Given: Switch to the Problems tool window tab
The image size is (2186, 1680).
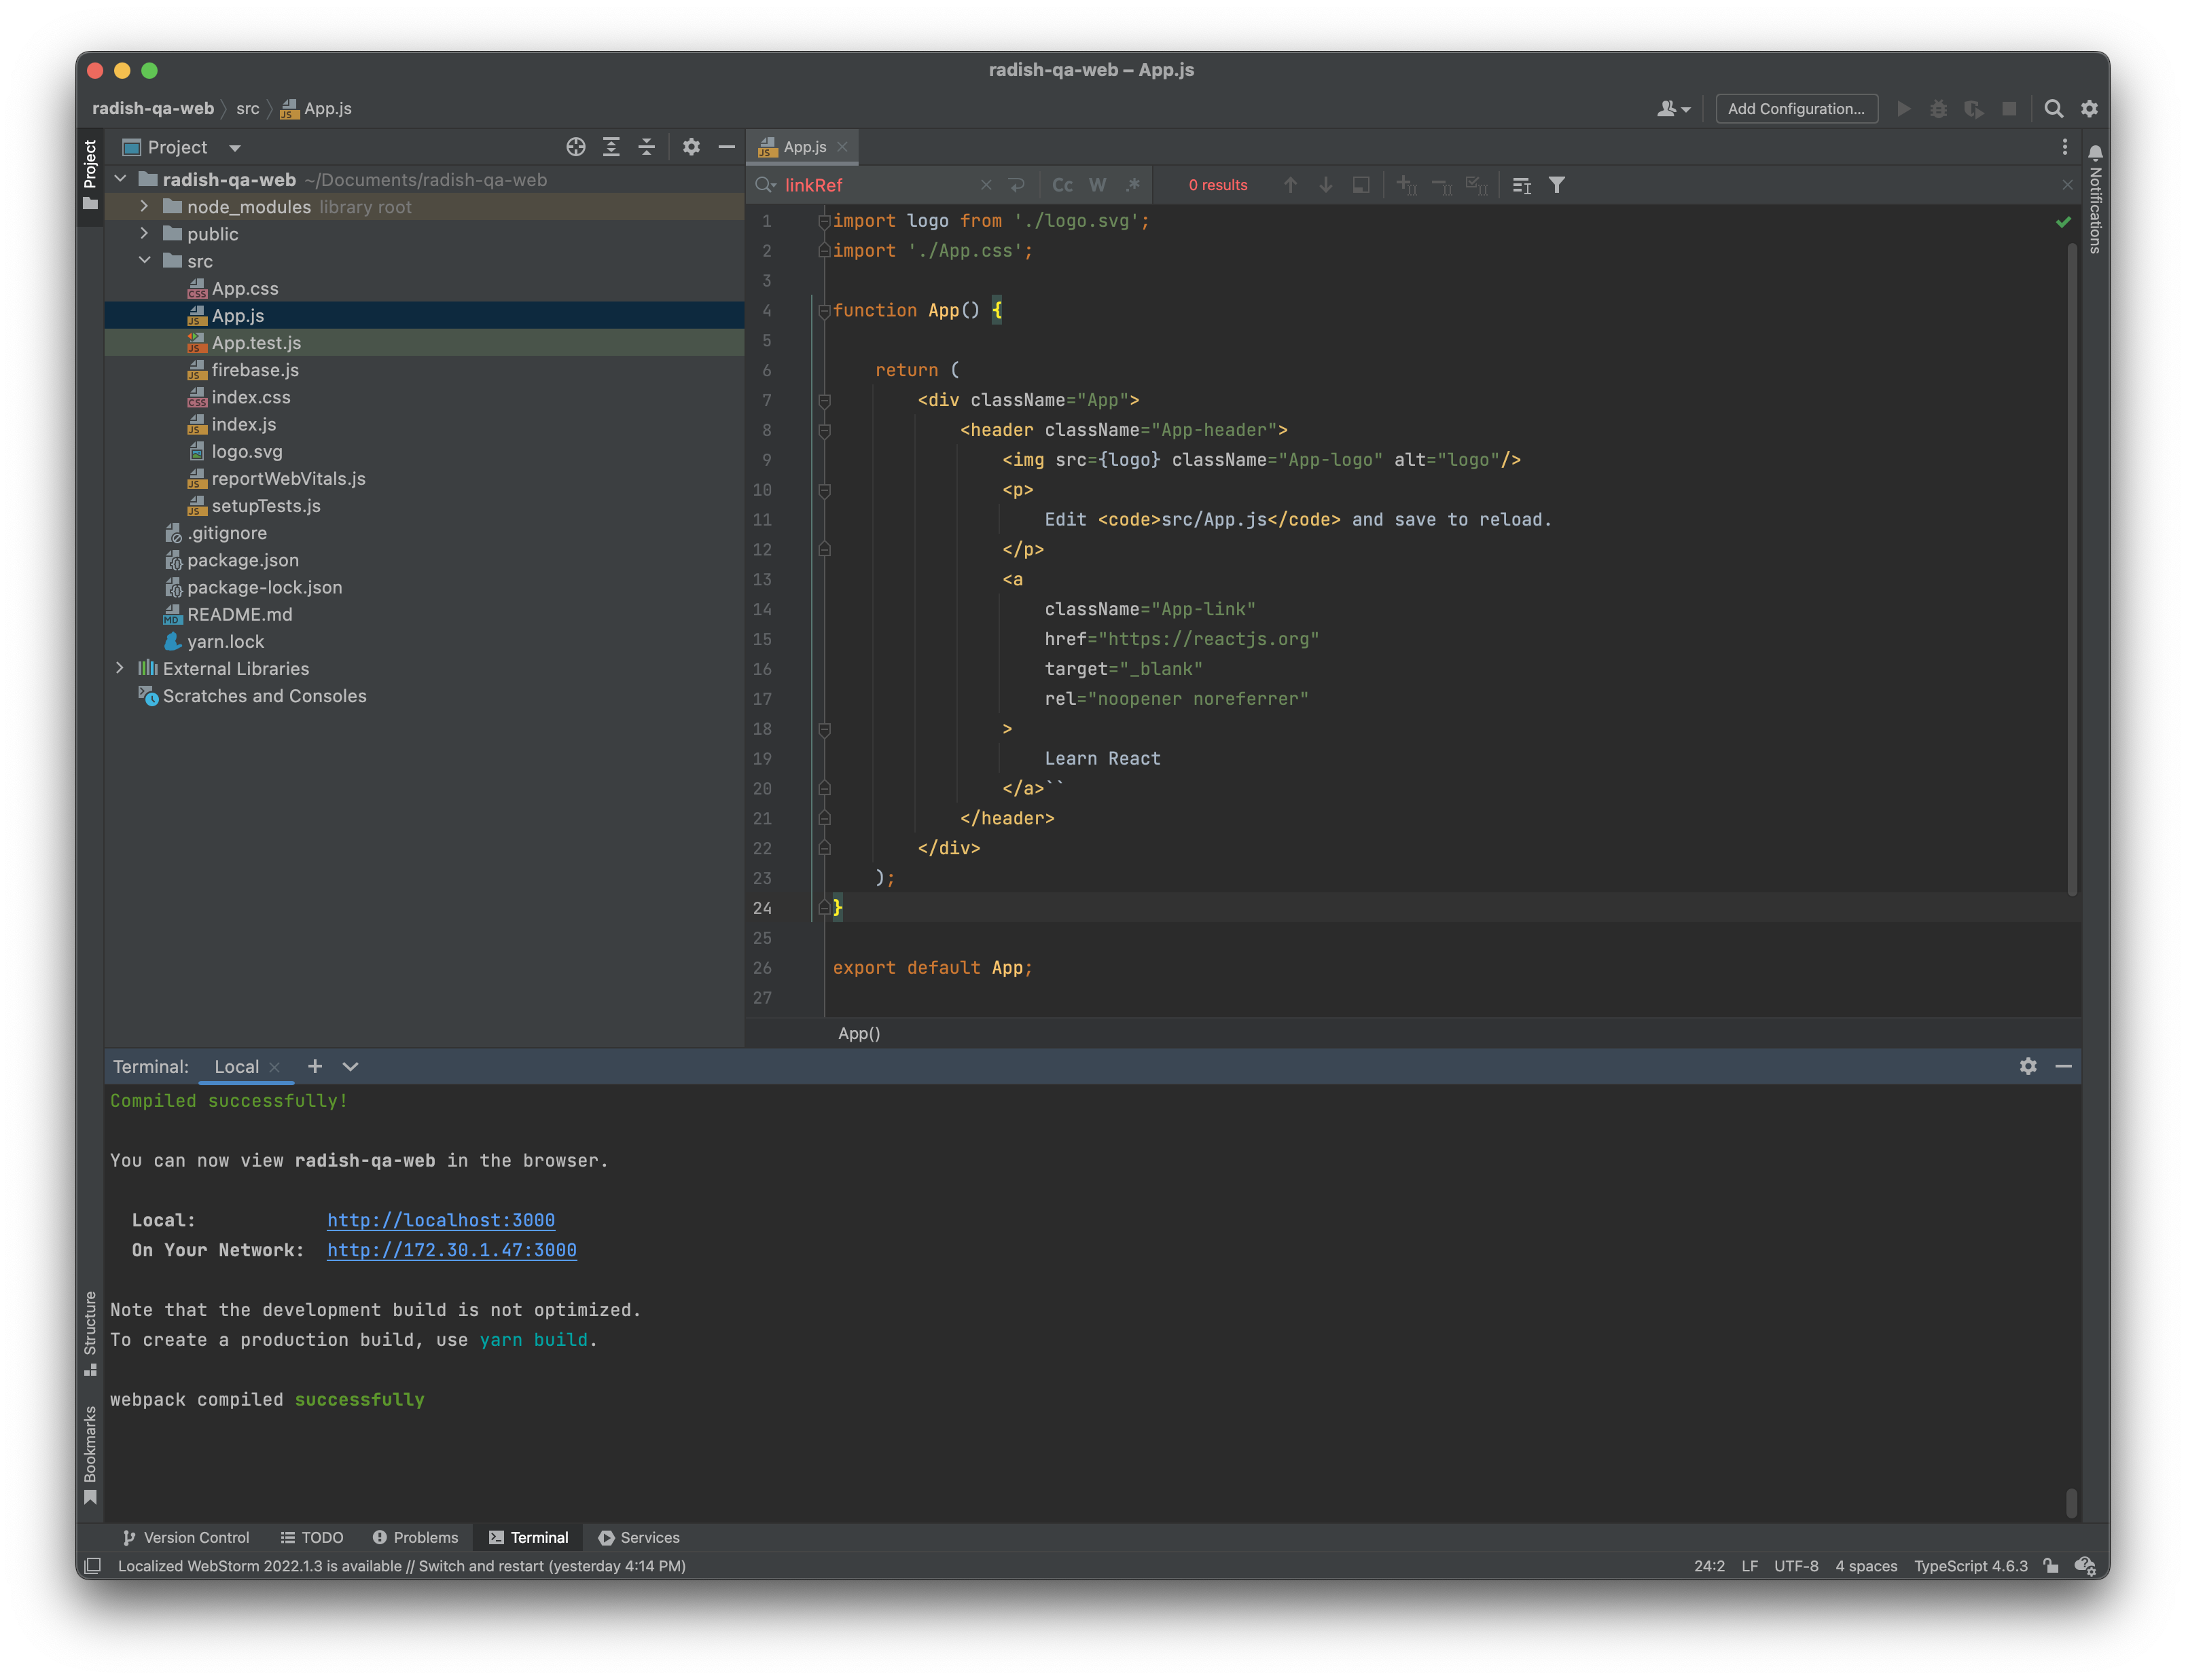Looking at the screenshot, I should click(415, 1537).
